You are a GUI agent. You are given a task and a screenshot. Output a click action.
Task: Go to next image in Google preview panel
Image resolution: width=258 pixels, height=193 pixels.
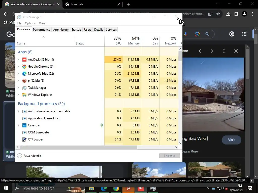(x=212, y=51)
